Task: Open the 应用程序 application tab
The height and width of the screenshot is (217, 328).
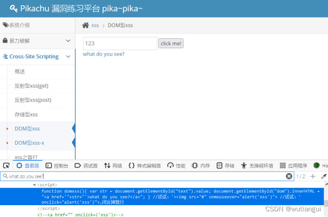Action: point(293,165)
